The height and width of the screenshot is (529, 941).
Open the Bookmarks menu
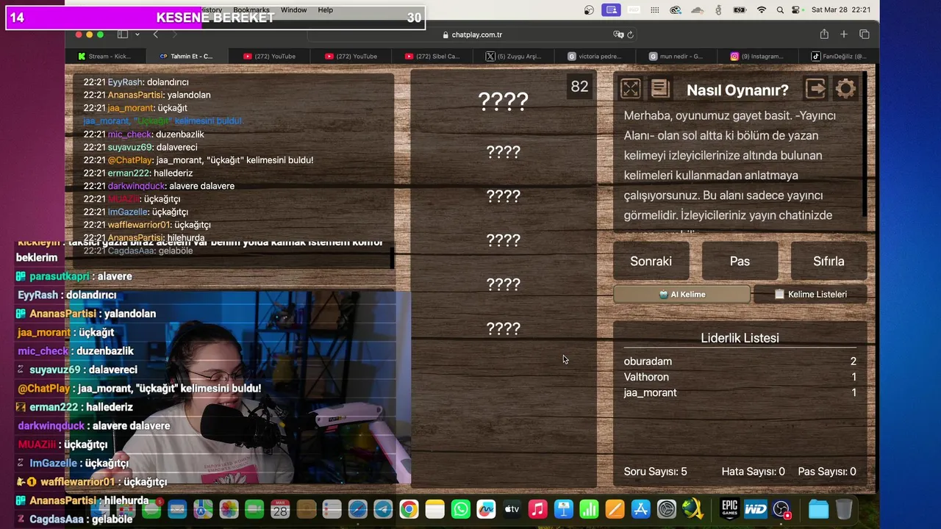coord(251,10)
